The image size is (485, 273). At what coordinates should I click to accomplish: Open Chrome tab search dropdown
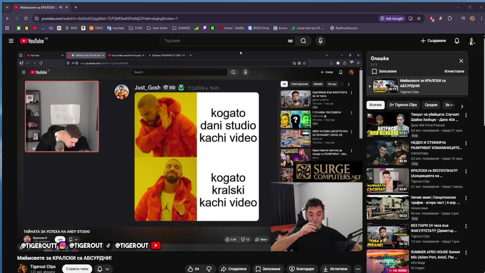click(7, 7)
